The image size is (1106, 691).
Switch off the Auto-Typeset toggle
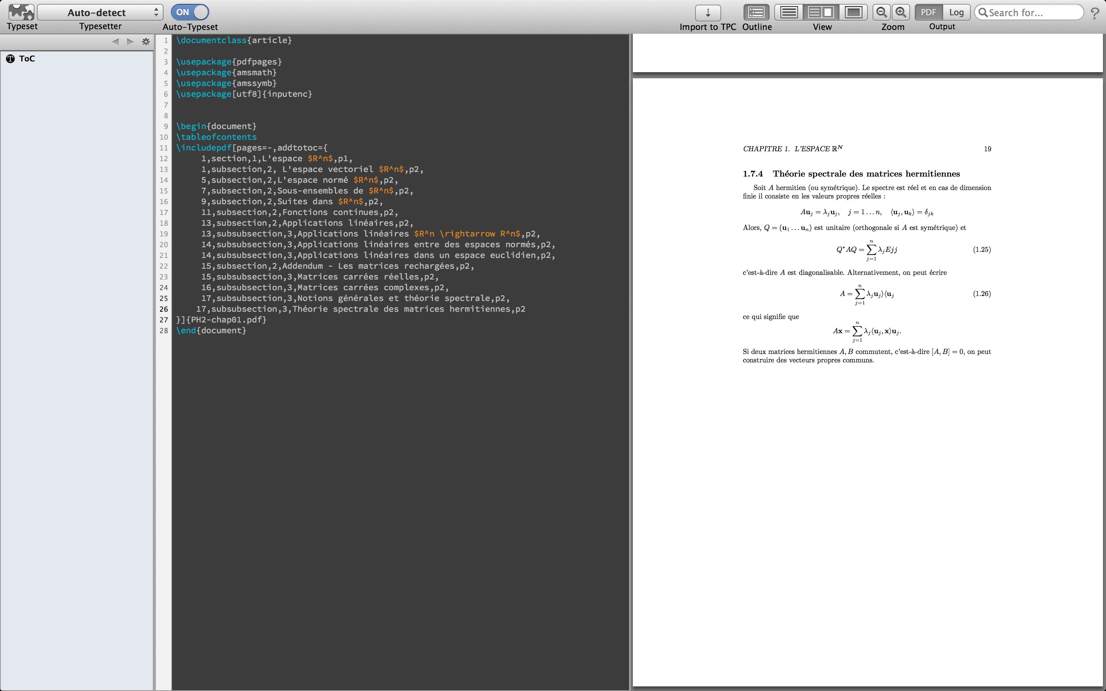coord(190,12)
